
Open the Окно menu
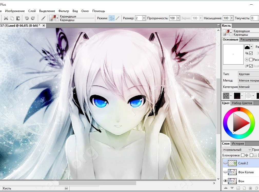tap(85, 11)
